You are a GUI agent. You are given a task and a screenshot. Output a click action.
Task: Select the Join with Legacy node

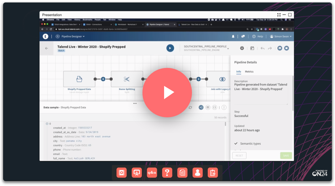tap(219, 79)
